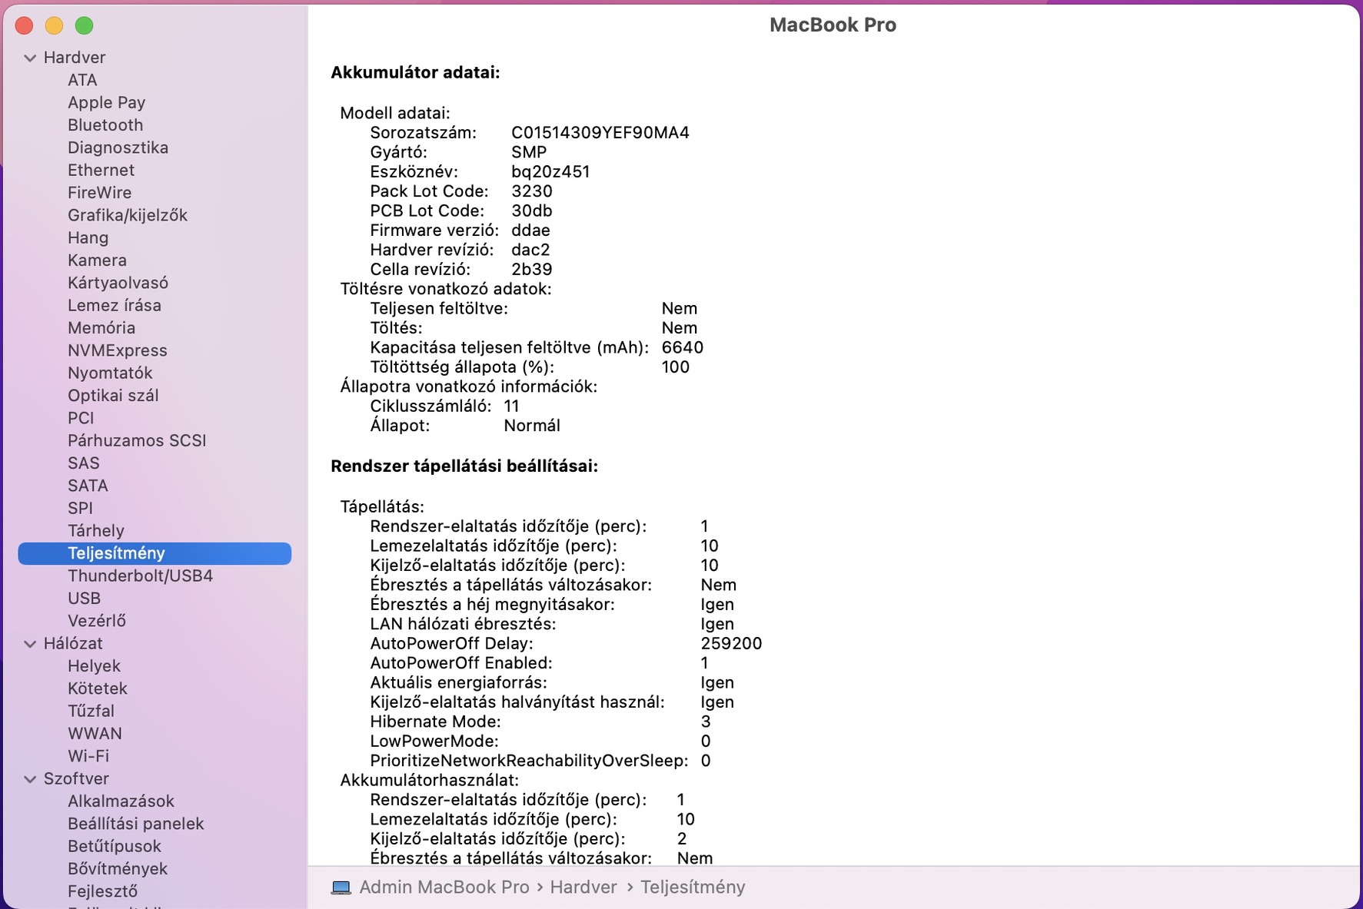Select Helyek under Hálózat
Viewport: 1363px width, 909px height.
94,666
